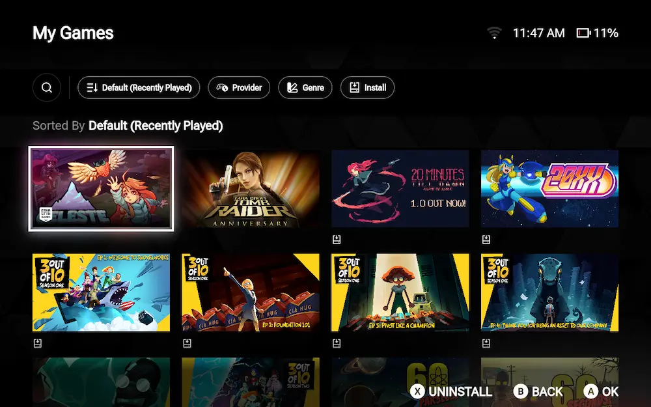Click the Wi-Fi status icon
Image resolution: width=651 pixels, height=407 pixels.
[494, 33]
